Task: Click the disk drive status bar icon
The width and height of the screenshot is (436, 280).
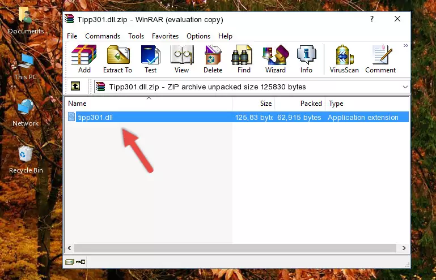Action: click(x=70, y=261)
